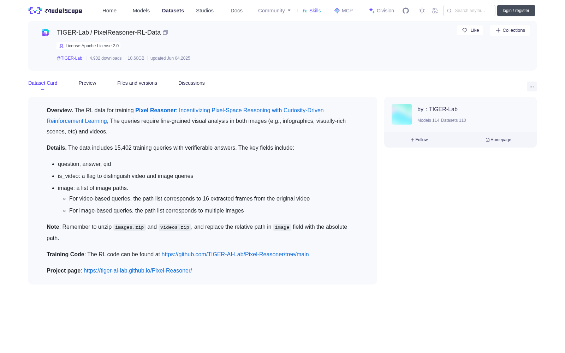Open the Docs nav item
565x353 pixels.
pos(237,11)
